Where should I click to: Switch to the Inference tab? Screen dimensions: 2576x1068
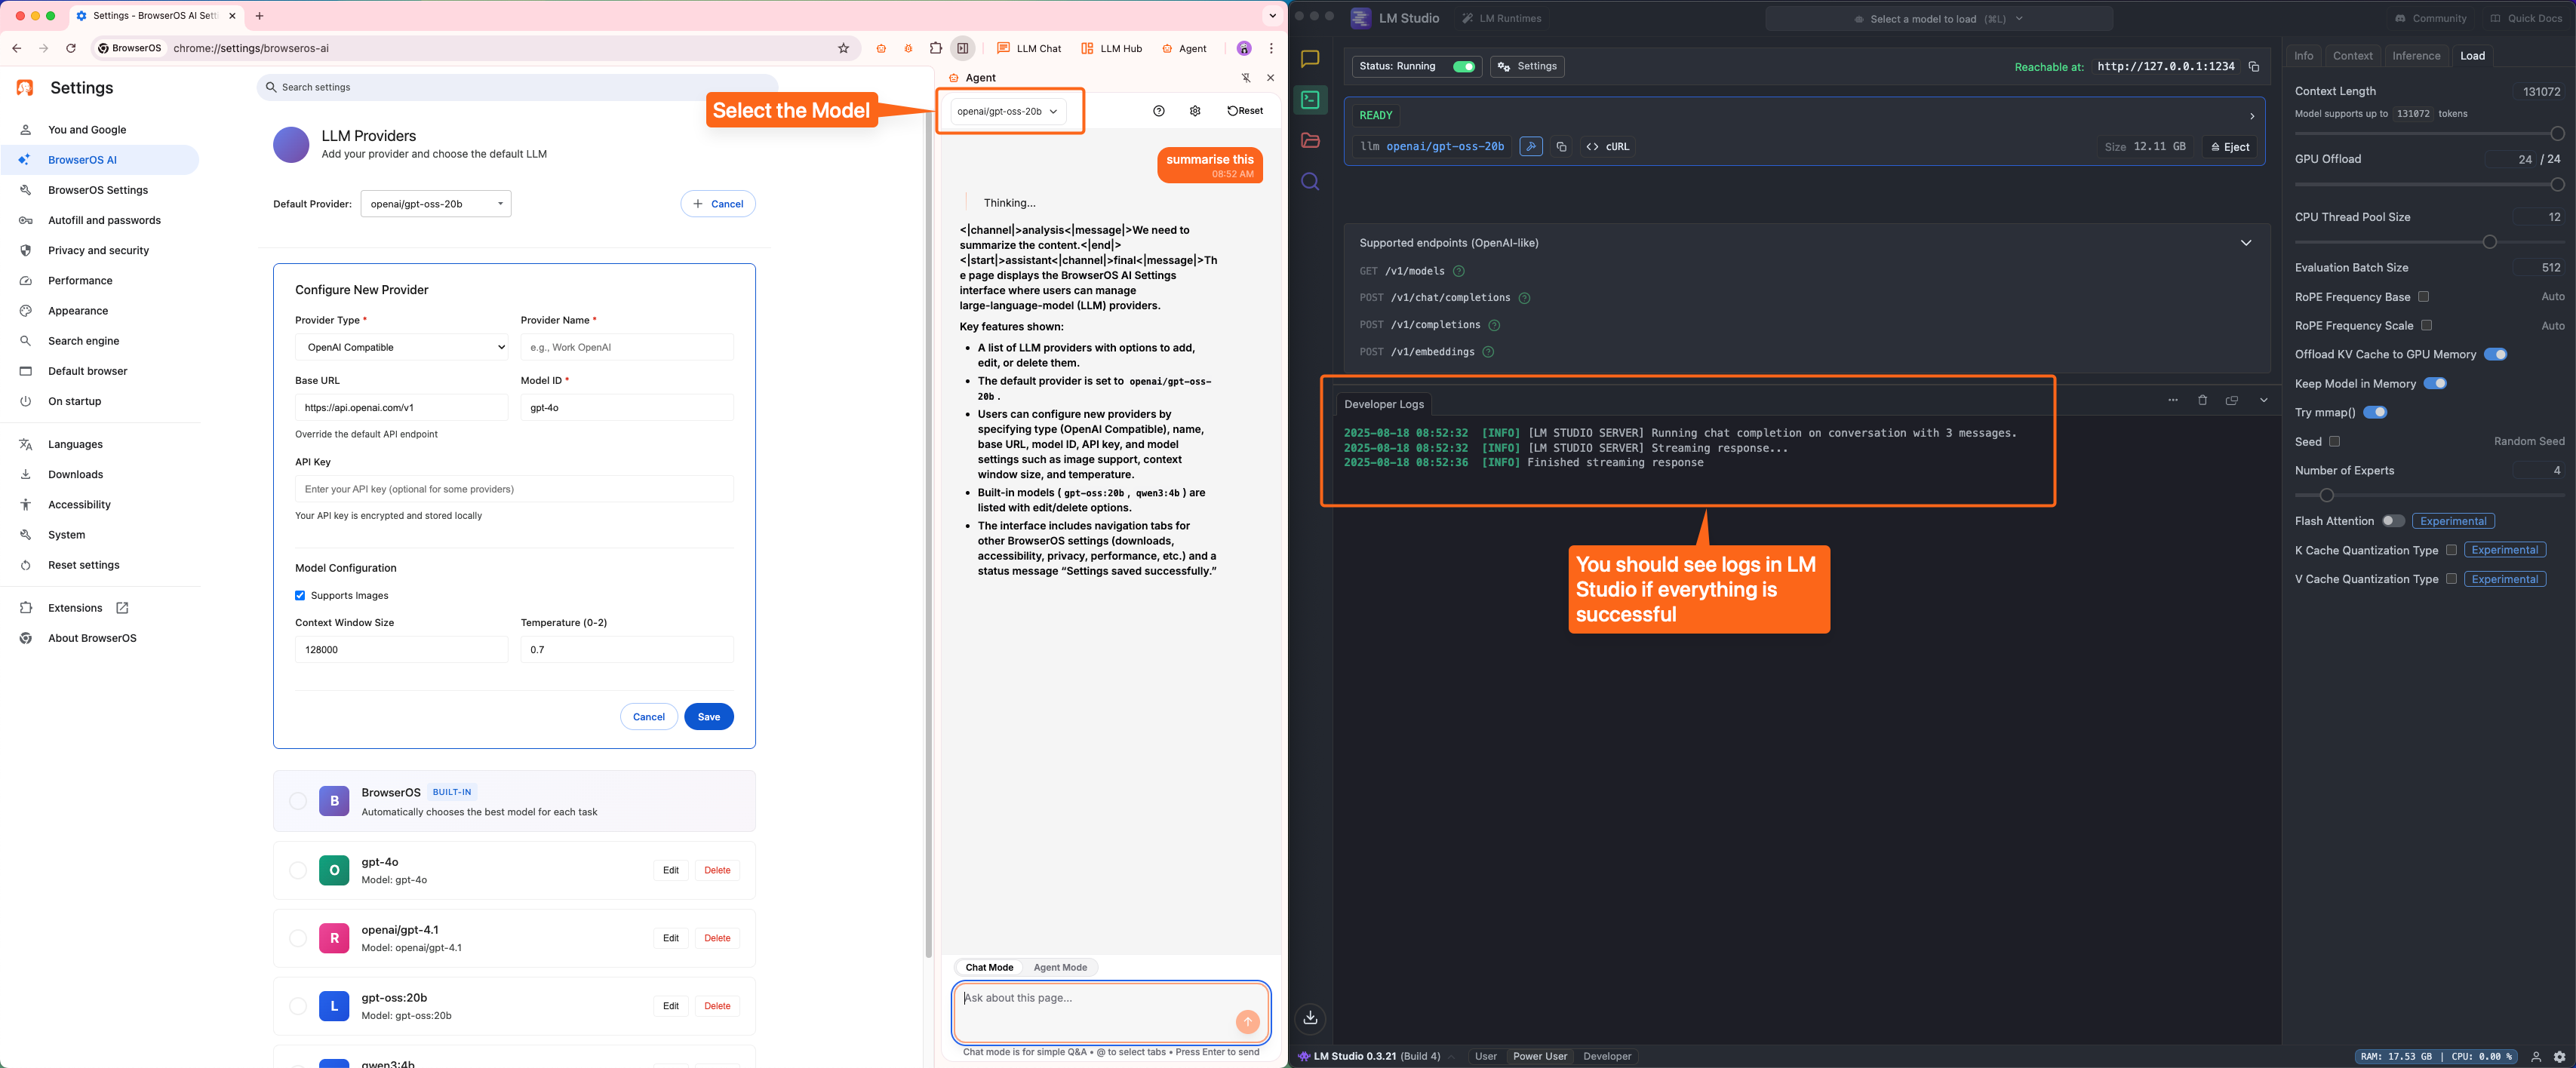2415,56
